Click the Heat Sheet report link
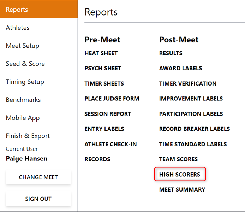 pyautogui.click(x=101, y=53)
